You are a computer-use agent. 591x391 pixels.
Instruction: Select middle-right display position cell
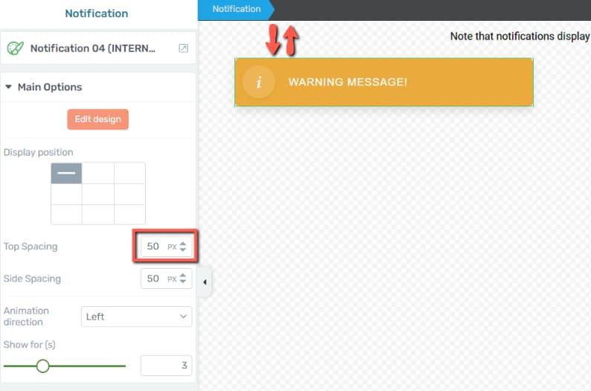click(x=130, y=194)
